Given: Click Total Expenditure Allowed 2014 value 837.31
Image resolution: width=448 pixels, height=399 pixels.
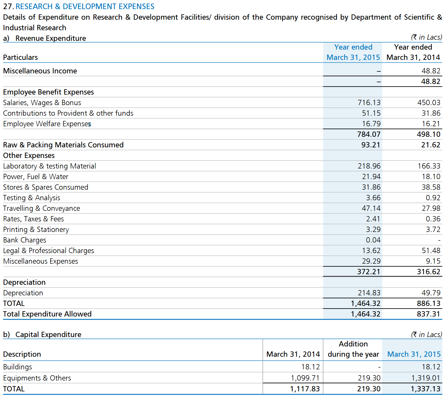Looking at the screenshot, I should (x=429, y=314).
